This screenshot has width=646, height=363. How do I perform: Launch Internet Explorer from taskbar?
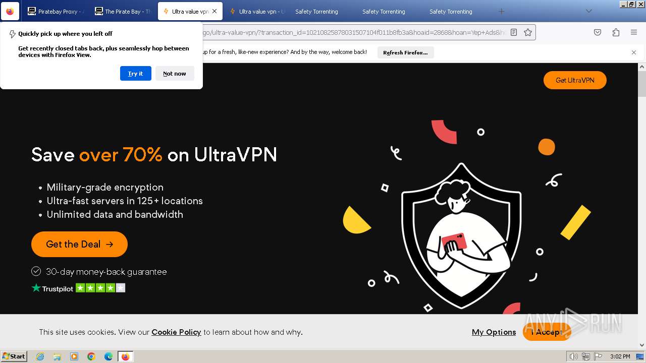point(40,356)
